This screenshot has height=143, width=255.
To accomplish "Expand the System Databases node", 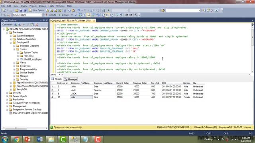I will [11, 36].
